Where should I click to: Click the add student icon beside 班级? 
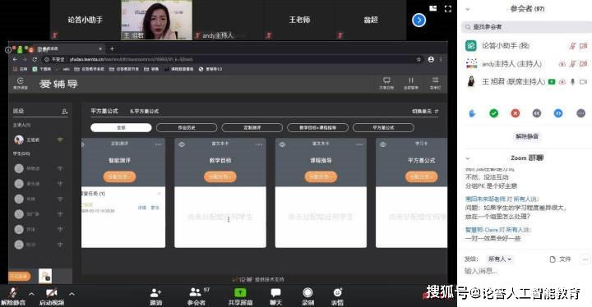[65, 112]
